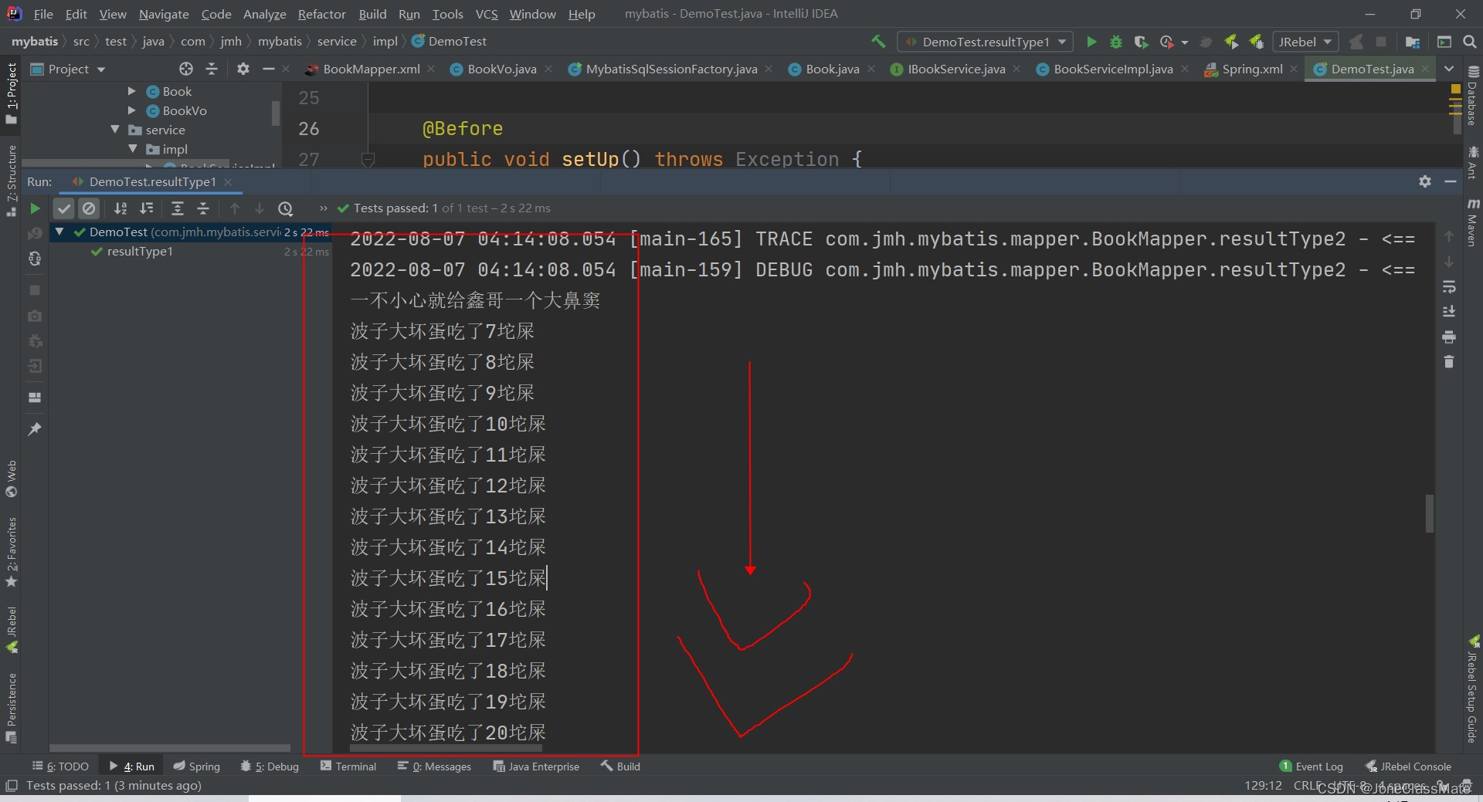
Task: Collapse the impl folder
Action: point(133,149)
